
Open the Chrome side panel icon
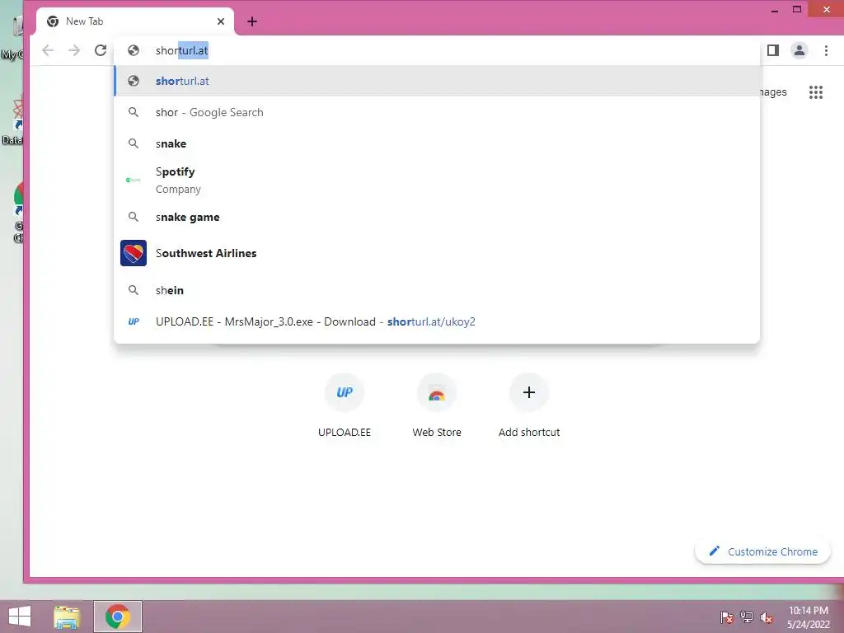pyautogui.click(x=773, y=50)
